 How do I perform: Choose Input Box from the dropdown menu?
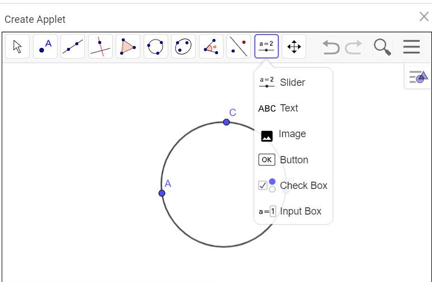pos(293,211)
